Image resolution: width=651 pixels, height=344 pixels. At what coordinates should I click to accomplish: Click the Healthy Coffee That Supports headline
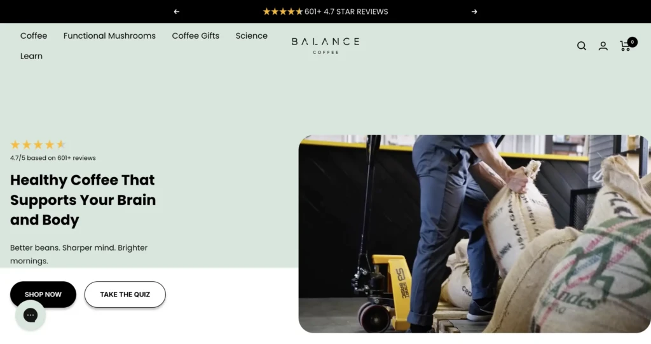pos(83,200)
